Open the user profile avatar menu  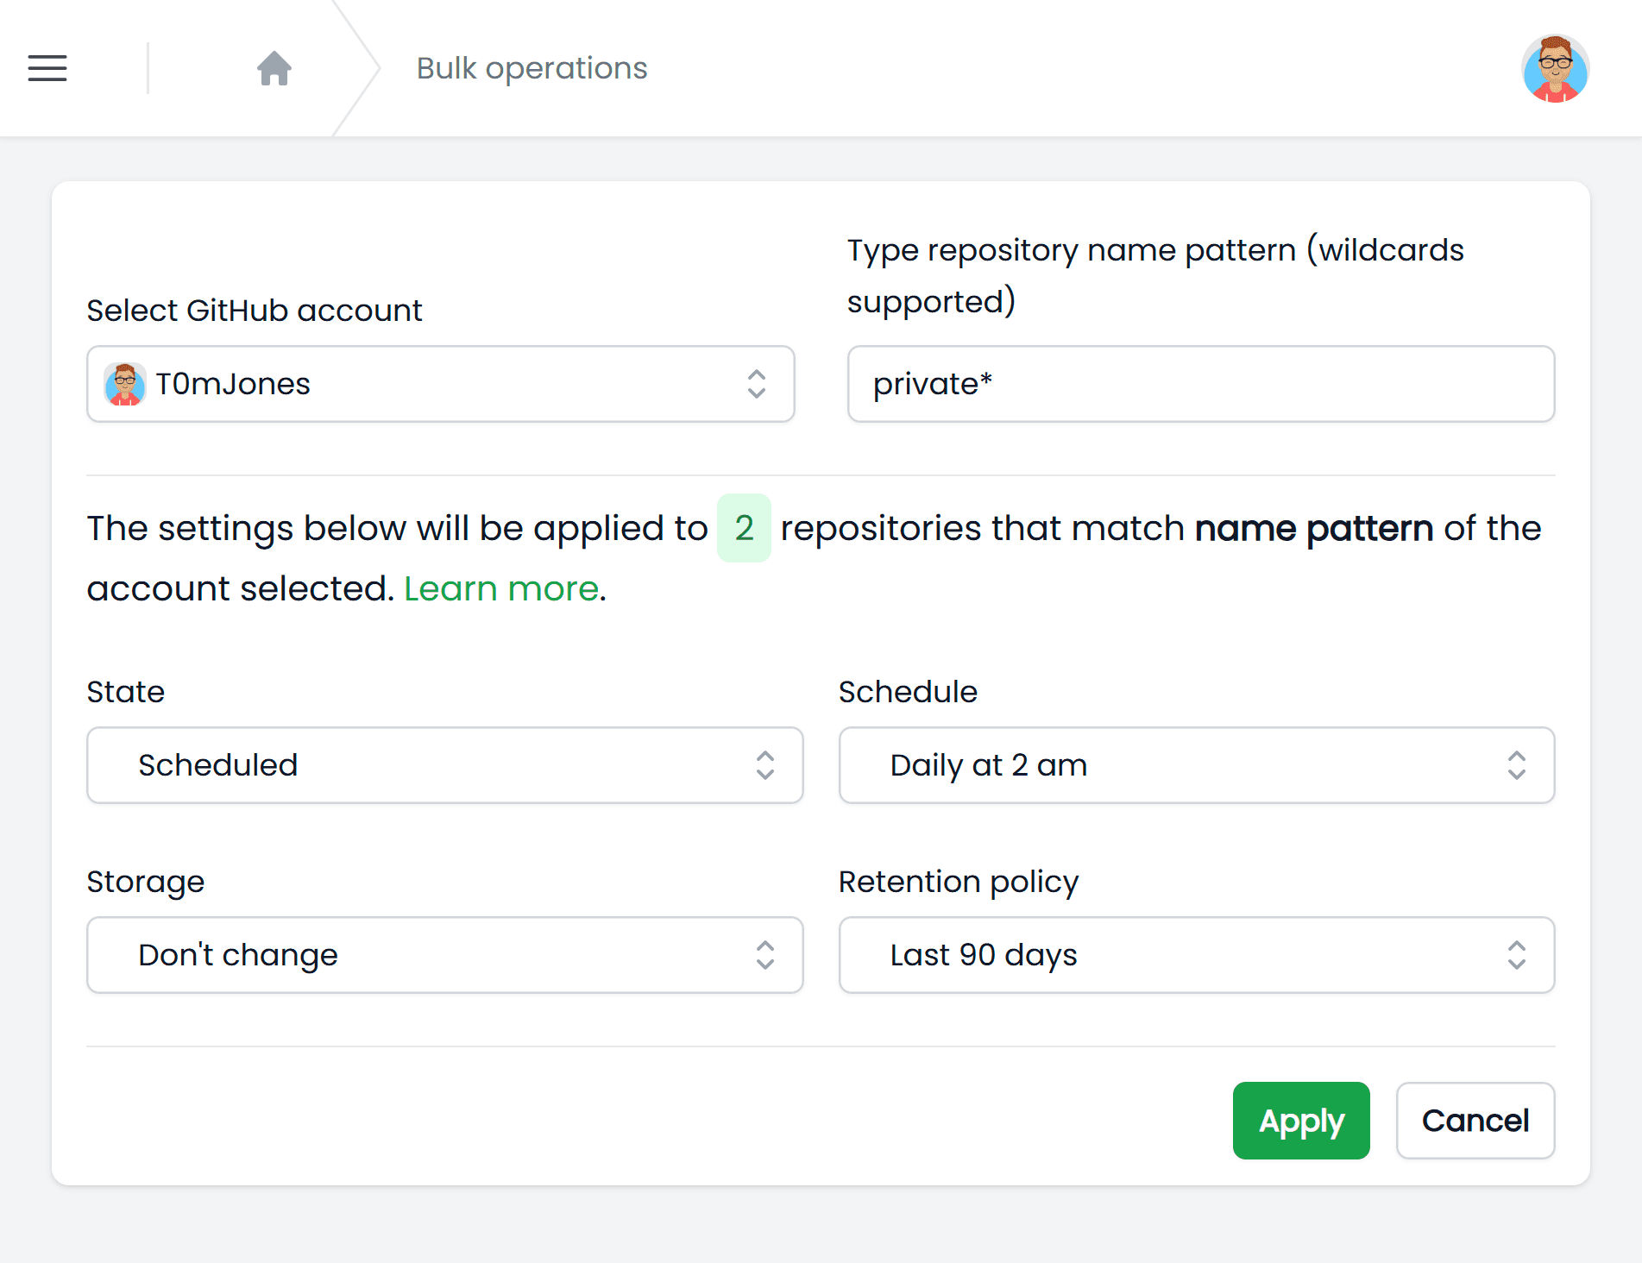[x=1555, y=68]
